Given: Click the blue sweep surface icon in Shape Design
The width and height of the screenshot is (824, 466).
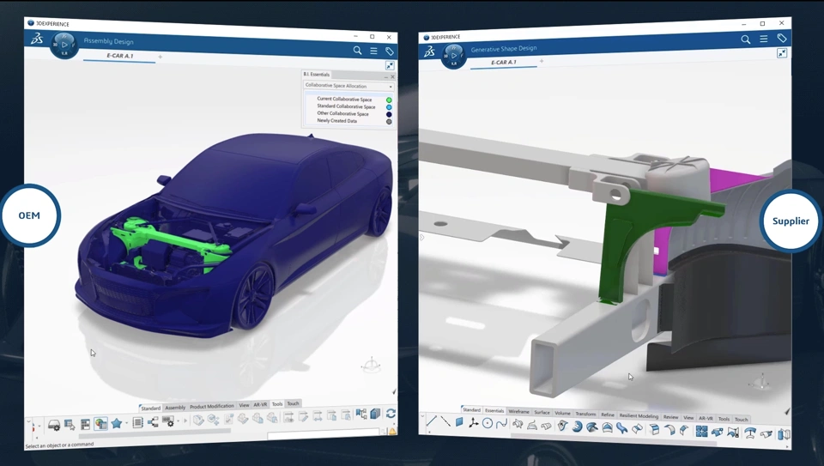Looking at the screenshot, I should coord(591,427).
